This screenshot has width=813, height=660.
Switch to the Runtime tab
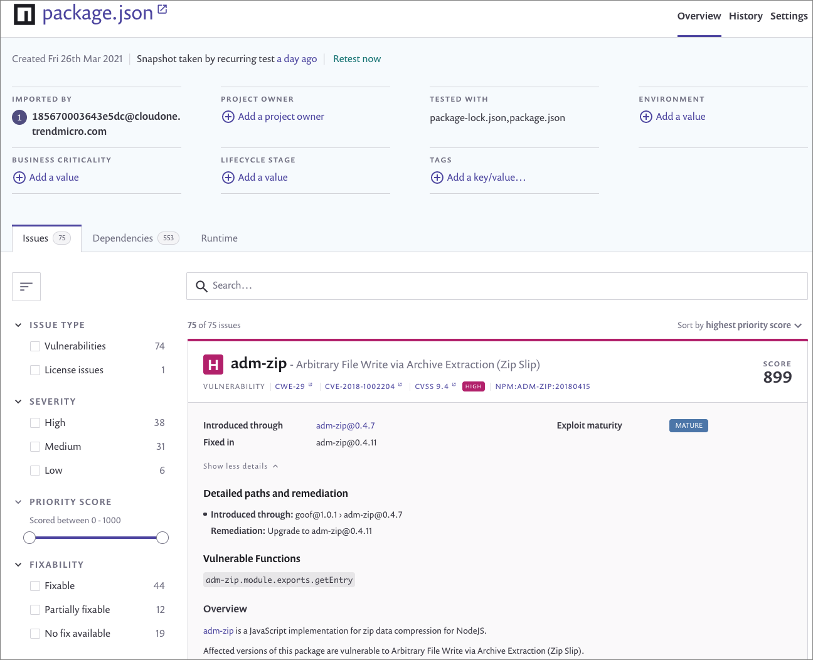219,238
